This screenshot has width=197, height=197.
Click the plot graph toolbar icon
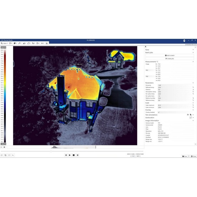tap(47, 43)
